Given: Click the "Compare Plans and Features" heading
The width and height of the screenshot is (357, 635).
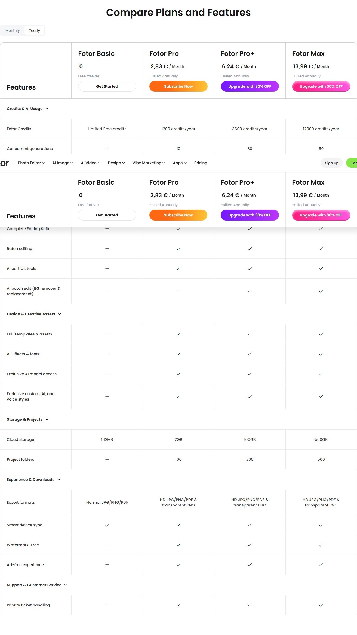Looking at the screenshot, I should (x=178, y=13).
